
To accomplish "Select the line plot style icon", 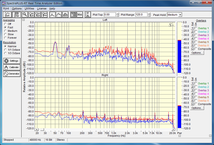I will [52, 14].
